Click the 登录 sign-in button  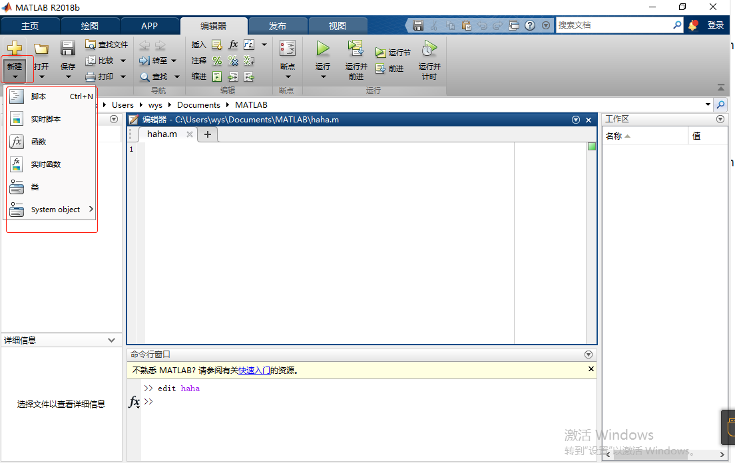(x=715, y=25)
